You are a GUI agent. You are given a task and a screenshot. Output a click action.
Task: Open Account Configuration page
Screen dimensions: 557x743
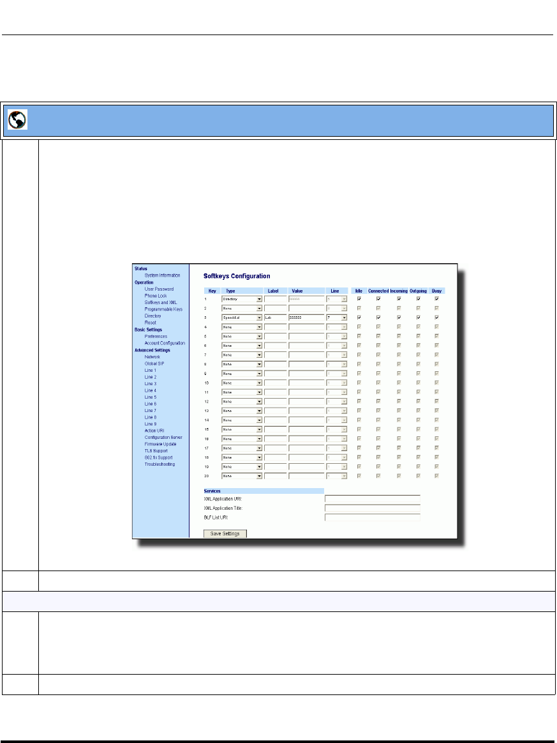point(165,343)
